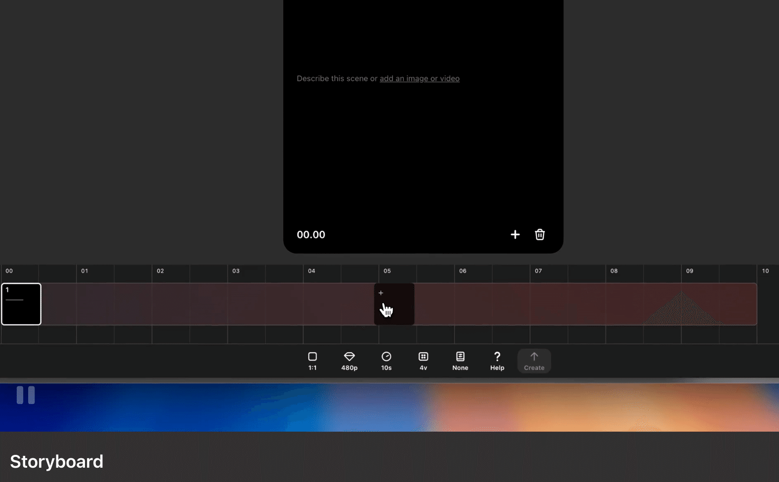Click the plus icon in the scene card
This screenshot has width=779, height=482.
click(515, 235)
